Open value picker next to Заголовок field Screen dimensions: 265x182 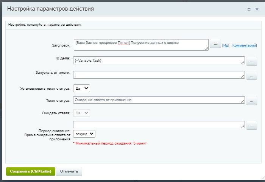click(215, 45)
